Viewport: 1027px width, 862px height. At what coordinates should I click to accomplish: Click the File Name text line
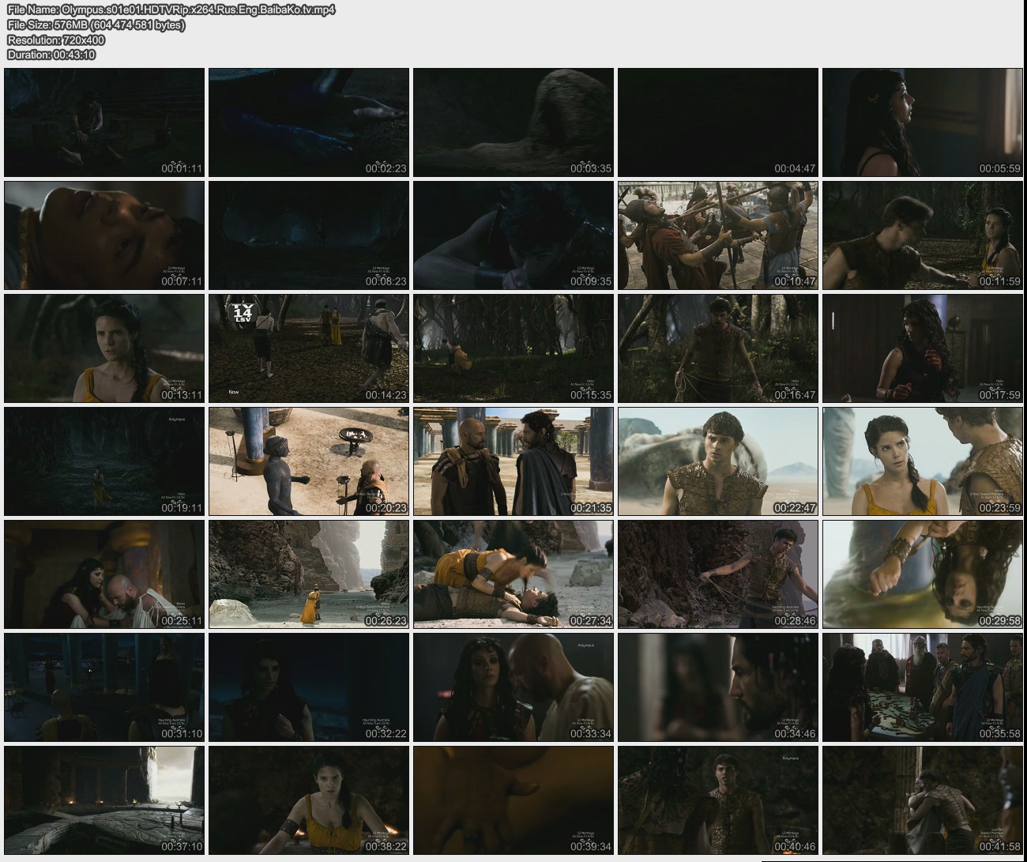tap(171, 9)
